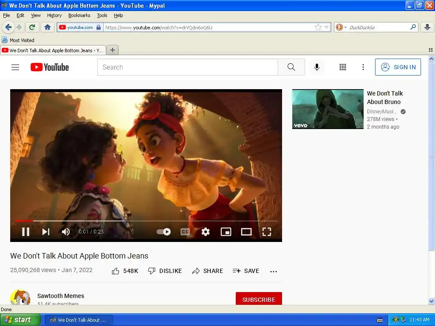Screen dimensions: 435x326
Task: Open the We Don't Talk About Bruno thumbnail
Action: pyautogui.click(x=328, y=109)
